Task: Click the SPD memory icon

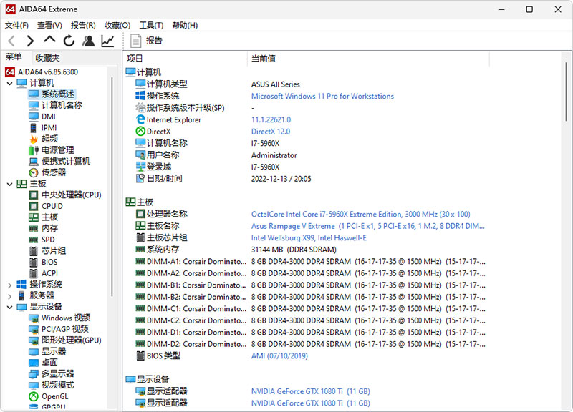Action: (33, 240)
